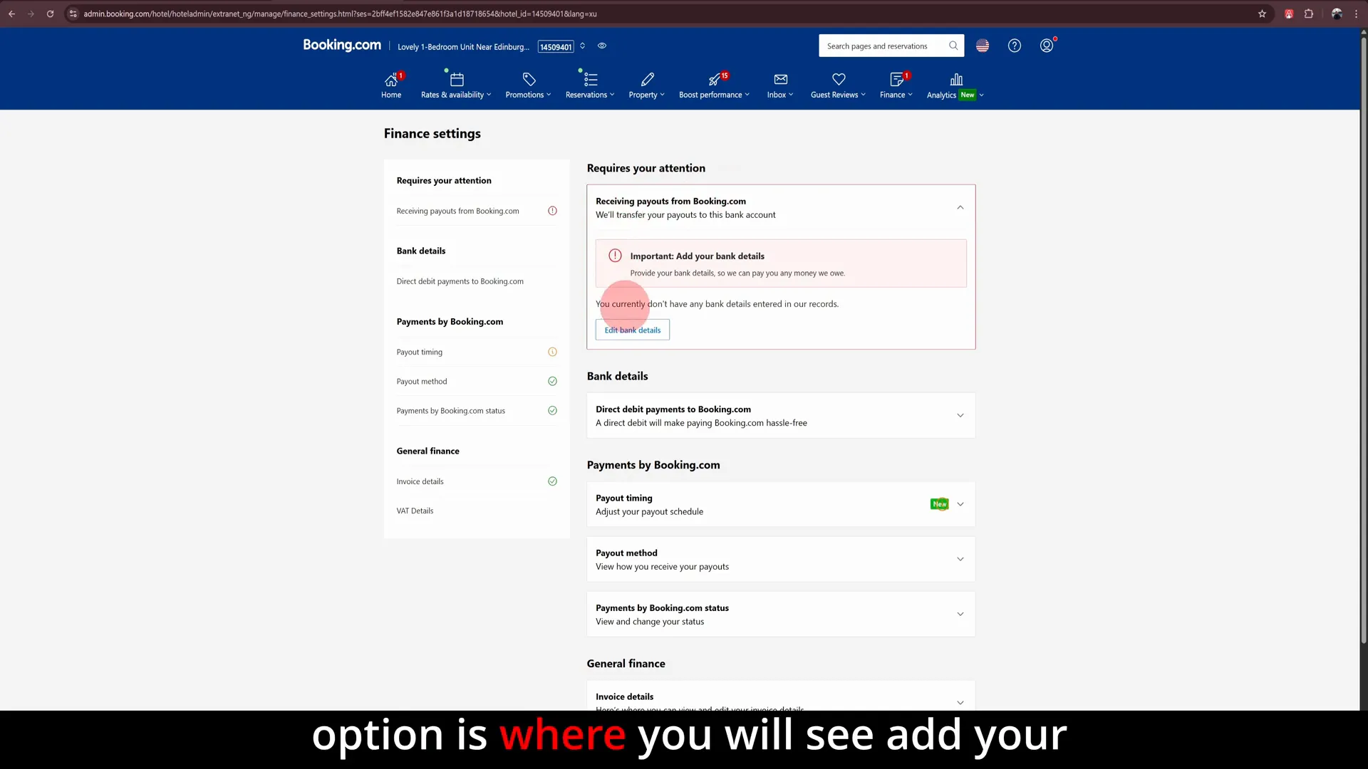Click the search magnifier icon
Viewport: 1368px width, 769px height.
953,46
